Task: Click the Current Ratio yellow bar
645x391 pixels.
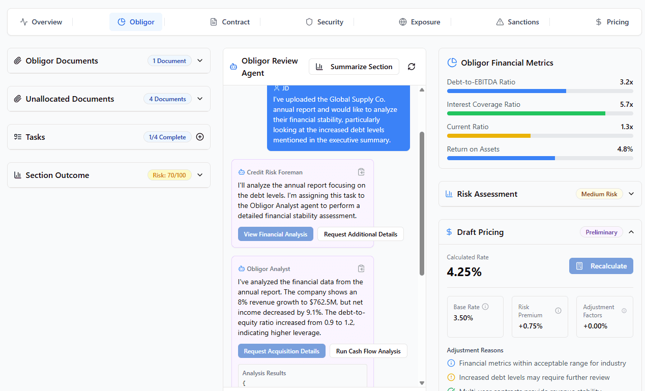Action: click(x=489, y=136)
